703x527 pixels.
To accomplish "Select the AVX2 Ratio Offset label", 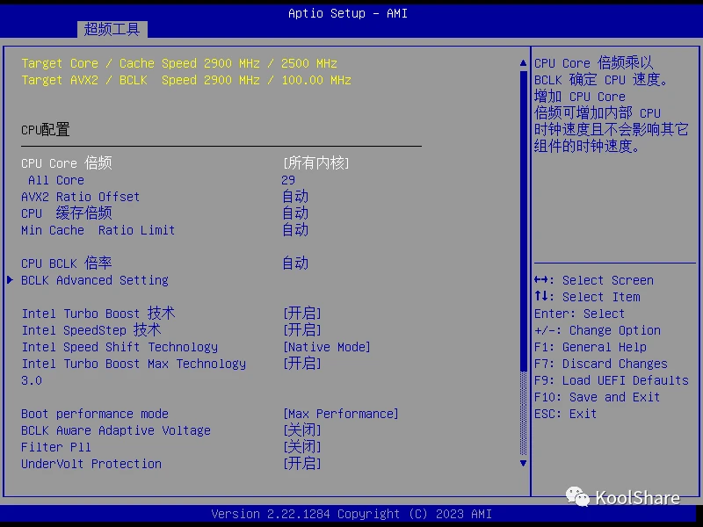I will (x=80, y=197).
